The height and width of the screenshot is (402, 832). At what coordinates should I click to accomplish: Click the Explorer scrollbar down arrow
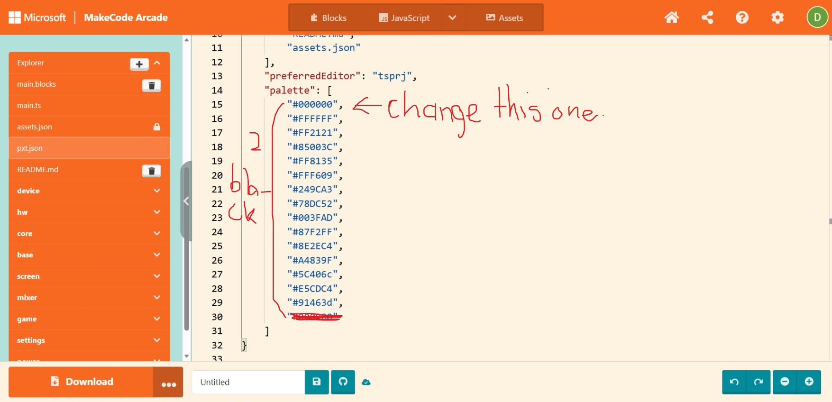click(187, 356)
